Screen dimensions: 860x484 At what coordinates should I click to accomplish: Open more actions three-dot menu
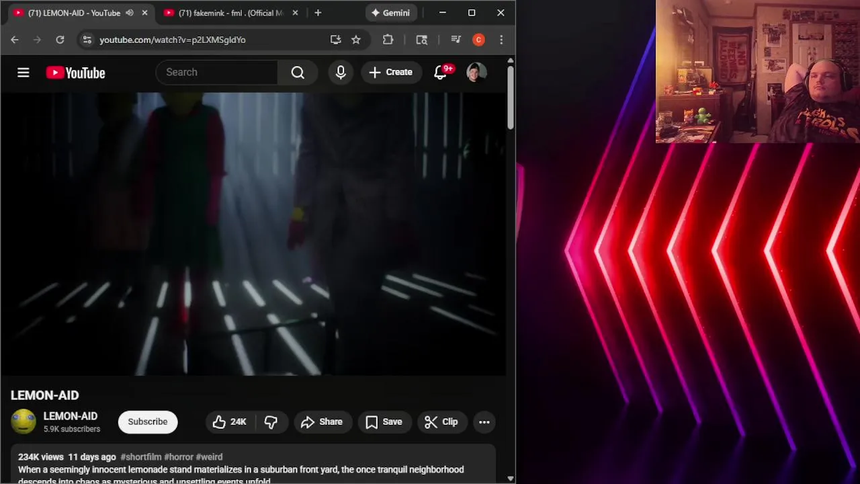(x=484, y=422)
